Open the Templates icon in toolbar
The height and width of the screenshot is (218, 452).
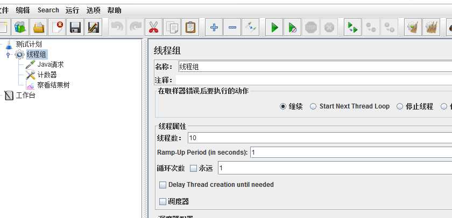point(20,27)
